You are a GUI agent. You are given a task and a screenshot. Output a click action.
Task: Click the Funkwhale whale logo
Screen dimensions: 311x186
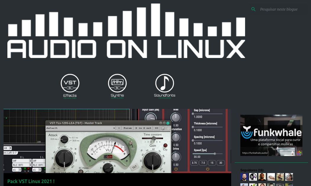coord(247,132)
